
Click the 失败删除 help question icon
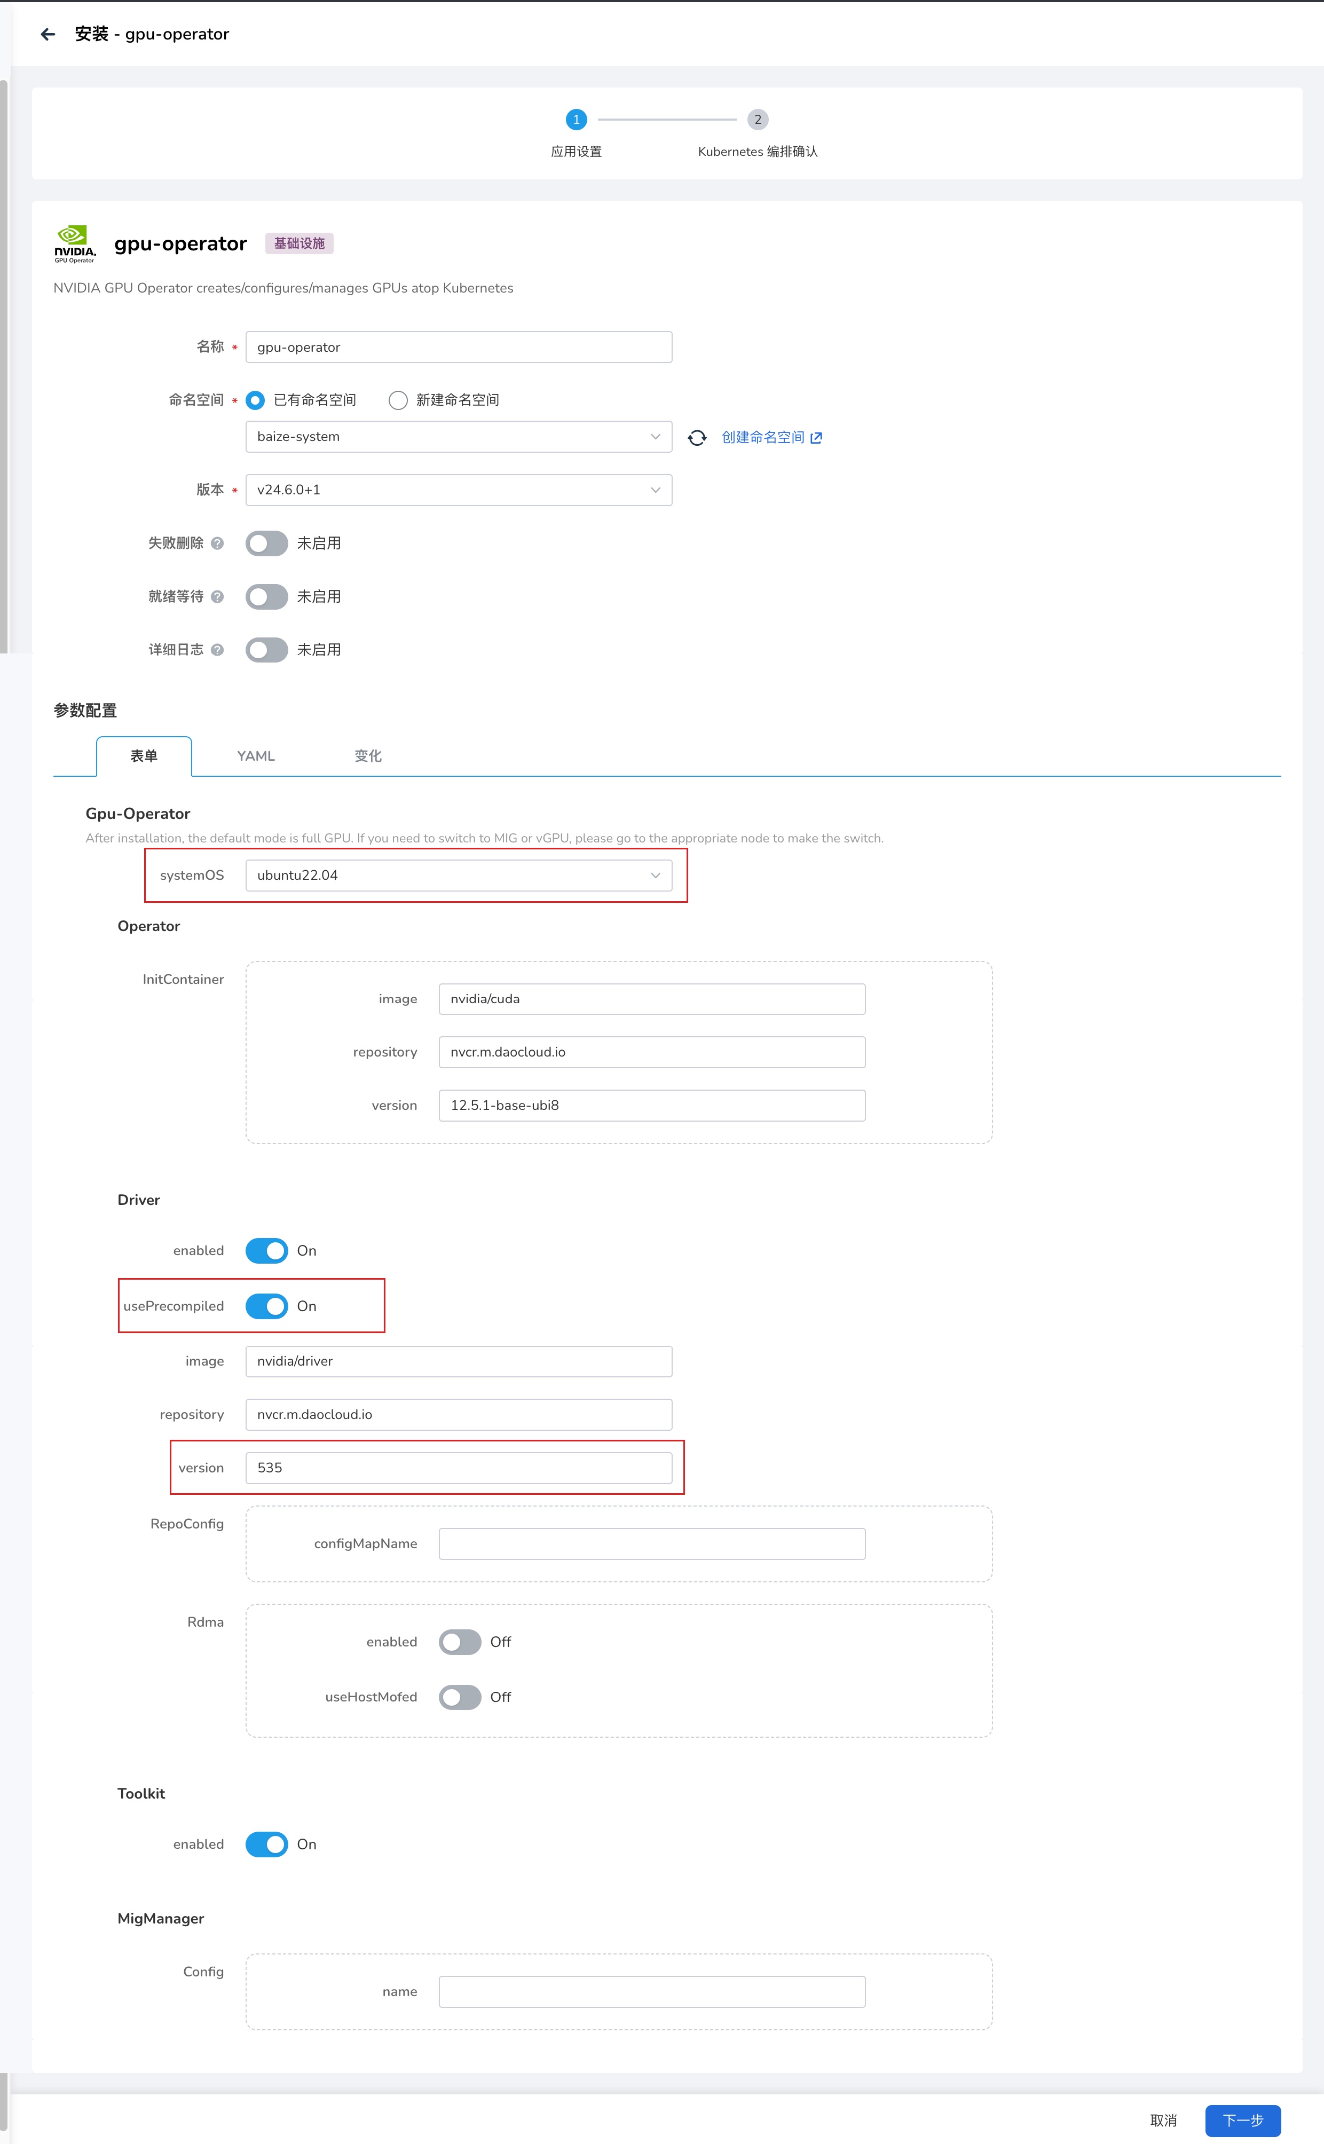218,543
